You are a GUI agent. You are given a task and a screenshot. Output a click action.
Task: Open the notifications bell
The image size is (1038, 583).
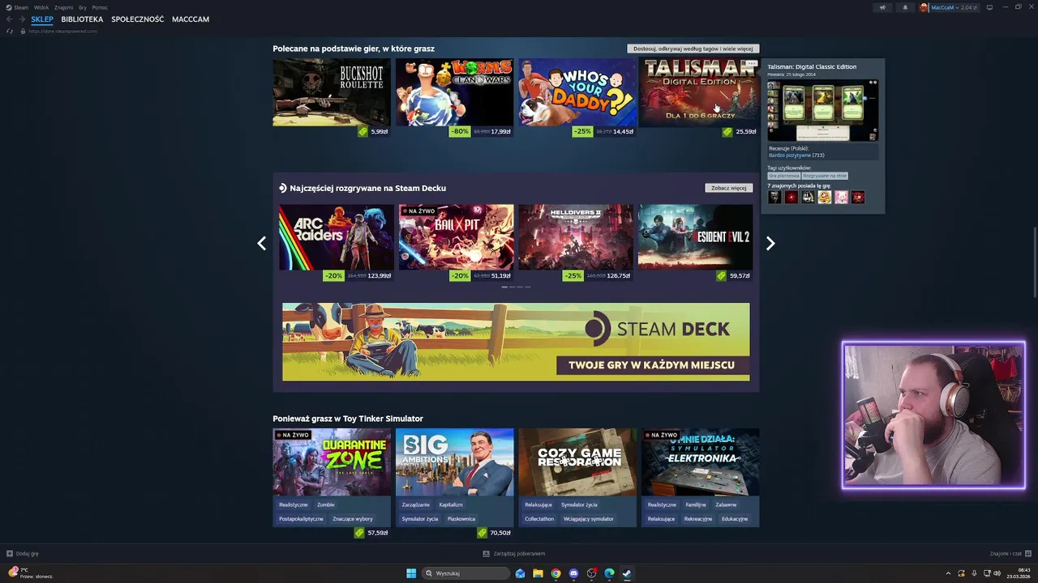pos(906,7)
